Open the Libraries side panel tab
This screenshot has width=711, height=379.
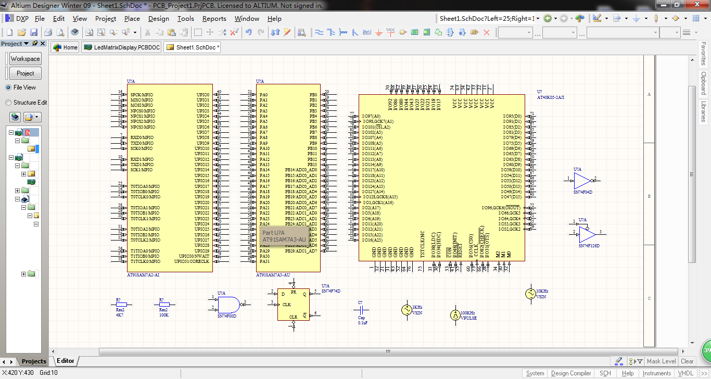pyautogui.click(x=704, y=112)
